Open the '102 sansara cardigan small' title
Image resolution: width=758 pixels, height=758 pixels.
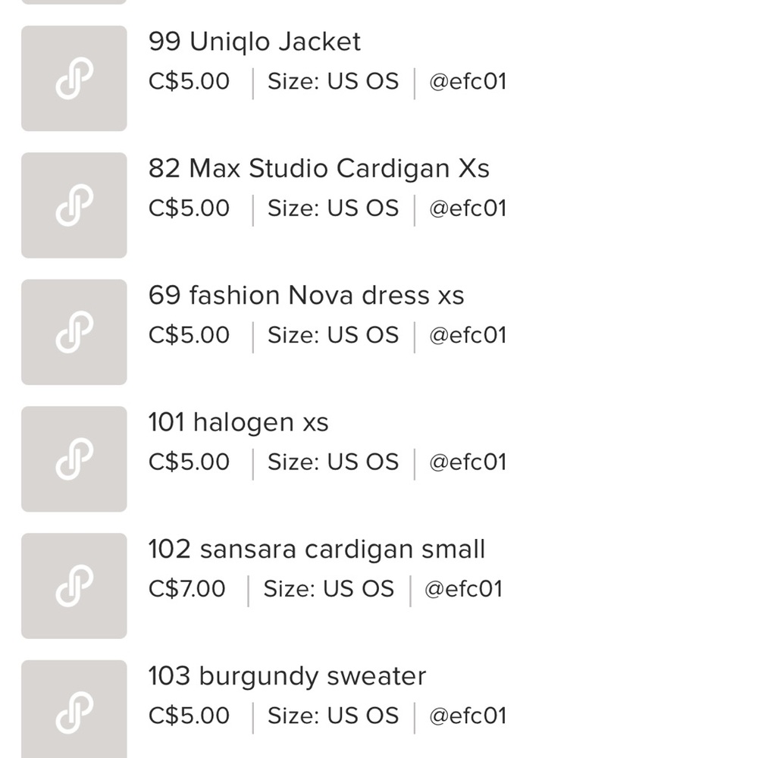(317, 549)
